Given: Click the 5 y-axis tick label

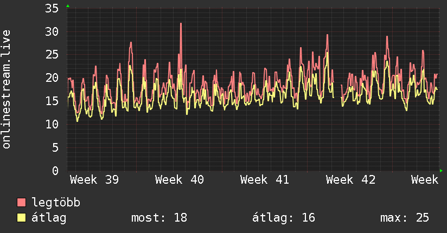Looking at the screenshot, I should [x=55, y=147].
